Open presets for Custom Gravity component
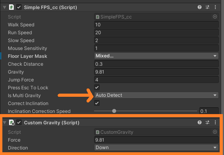Screen dimensions: 224x155 pos(207,122)
